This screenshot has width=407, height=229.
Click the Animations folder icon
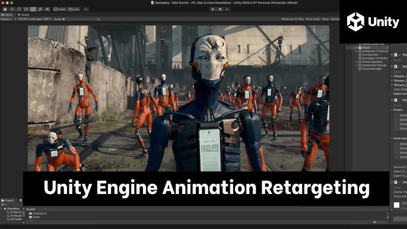click(x=31, y=214)
